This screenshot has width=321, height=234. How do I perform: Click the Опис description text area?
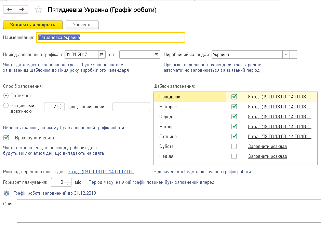[169, 211]
